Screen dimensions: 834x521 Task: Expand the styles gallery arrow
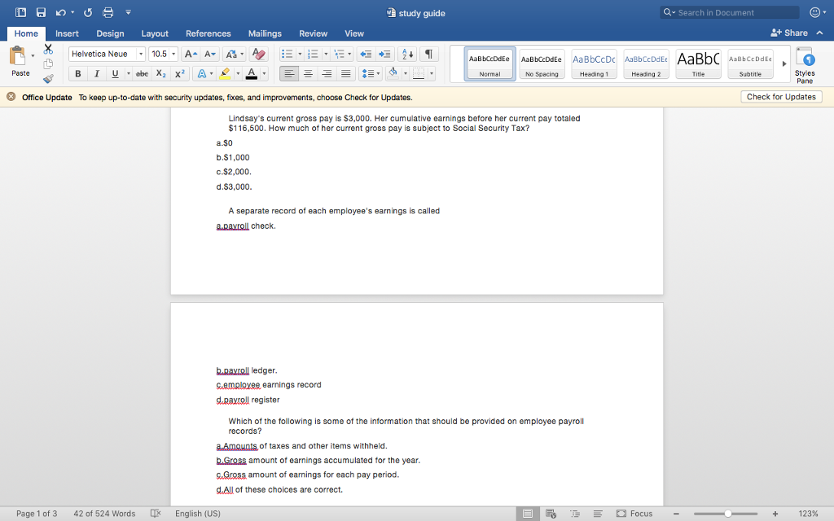click(x=784, y=63)
